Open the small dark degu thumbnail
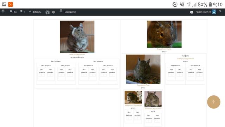225x127 pixels. 133,97
